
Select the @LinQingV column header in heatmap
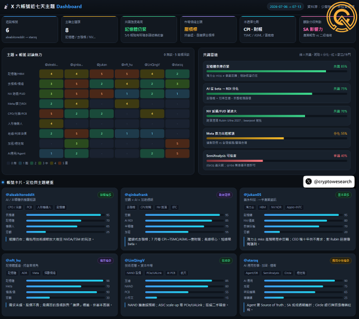click(152, 65)
